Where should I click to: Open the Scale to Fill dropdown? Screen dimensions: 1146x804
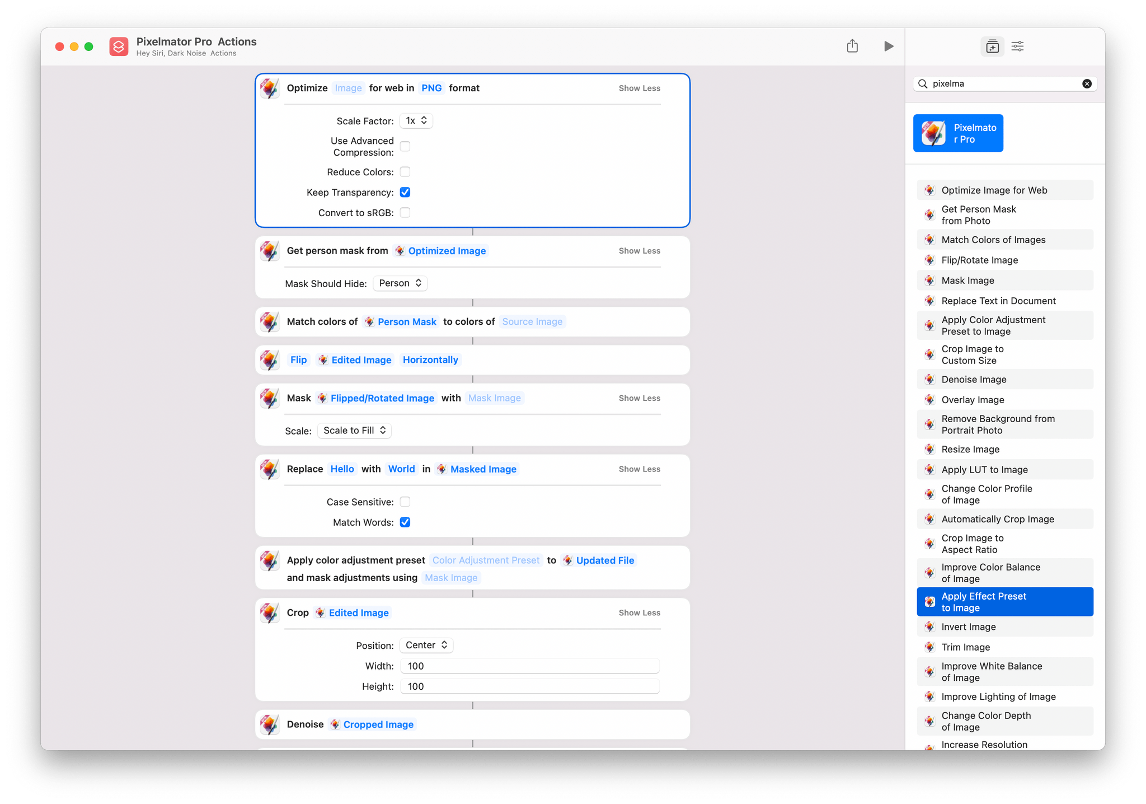coord(354,431)
